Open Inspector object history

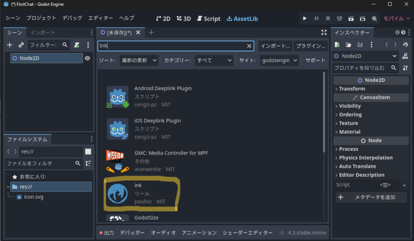(405, 45)
